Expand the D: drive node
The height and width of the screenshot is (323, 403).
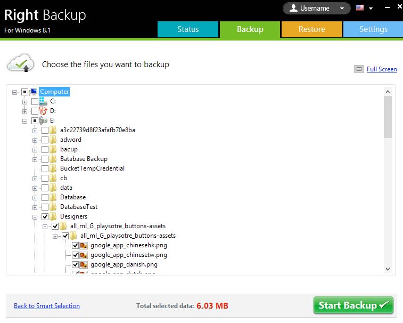[x=24, y=111]
